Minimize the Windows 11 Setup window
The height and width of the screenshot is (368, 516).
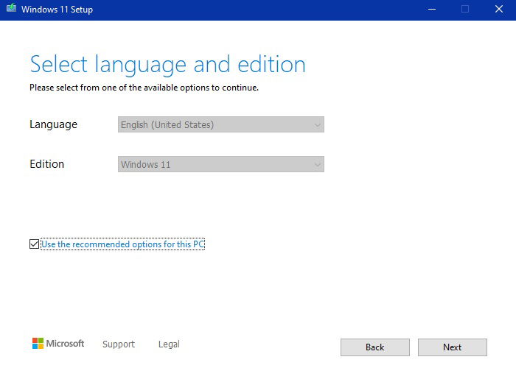coord(432,9)
